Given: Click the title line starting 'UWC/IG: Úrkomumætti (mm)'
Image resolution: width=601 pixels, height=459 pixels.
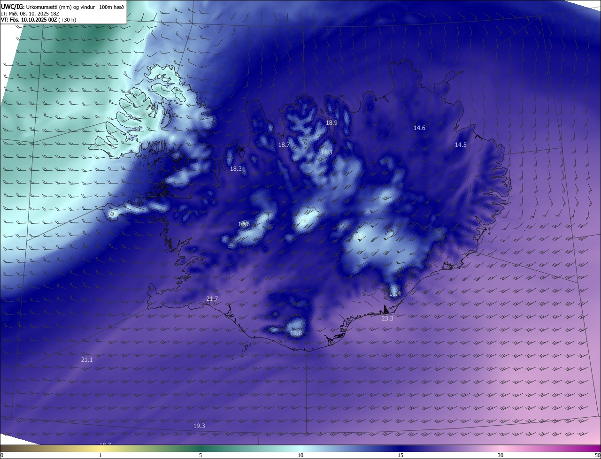Looking at the screenshot, I should 62,7.
